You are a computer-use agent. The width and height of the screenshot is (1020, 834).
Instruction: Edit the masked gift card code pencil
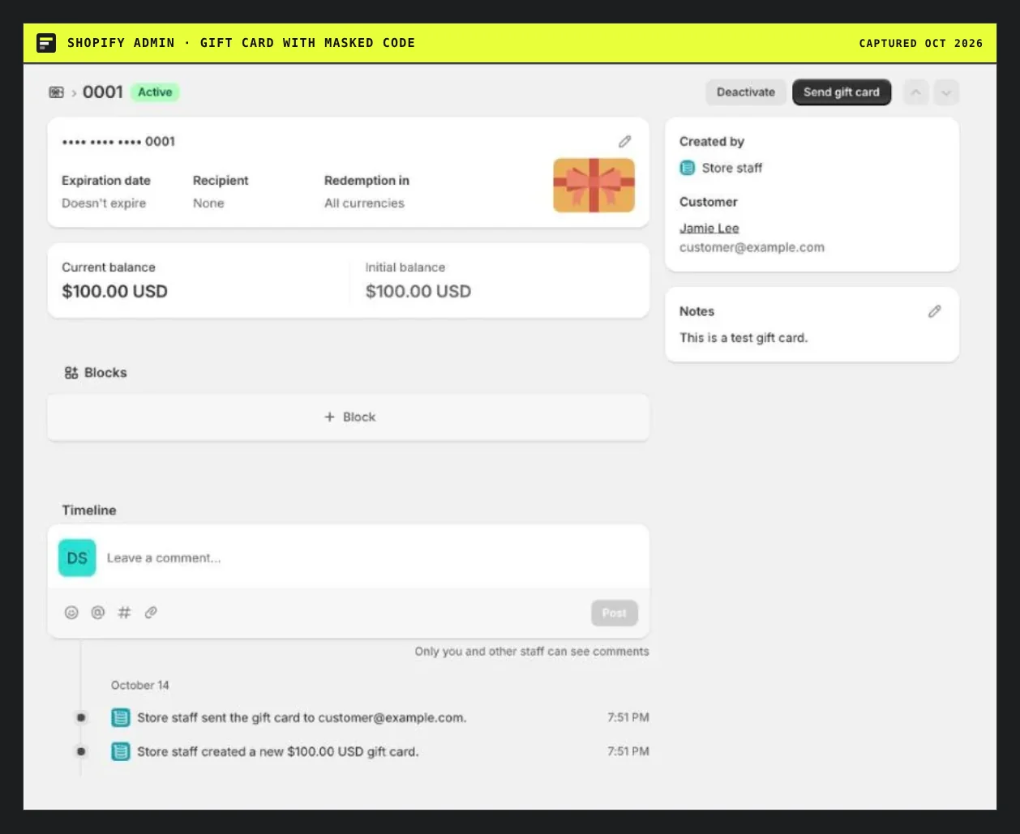pos(624,141)
